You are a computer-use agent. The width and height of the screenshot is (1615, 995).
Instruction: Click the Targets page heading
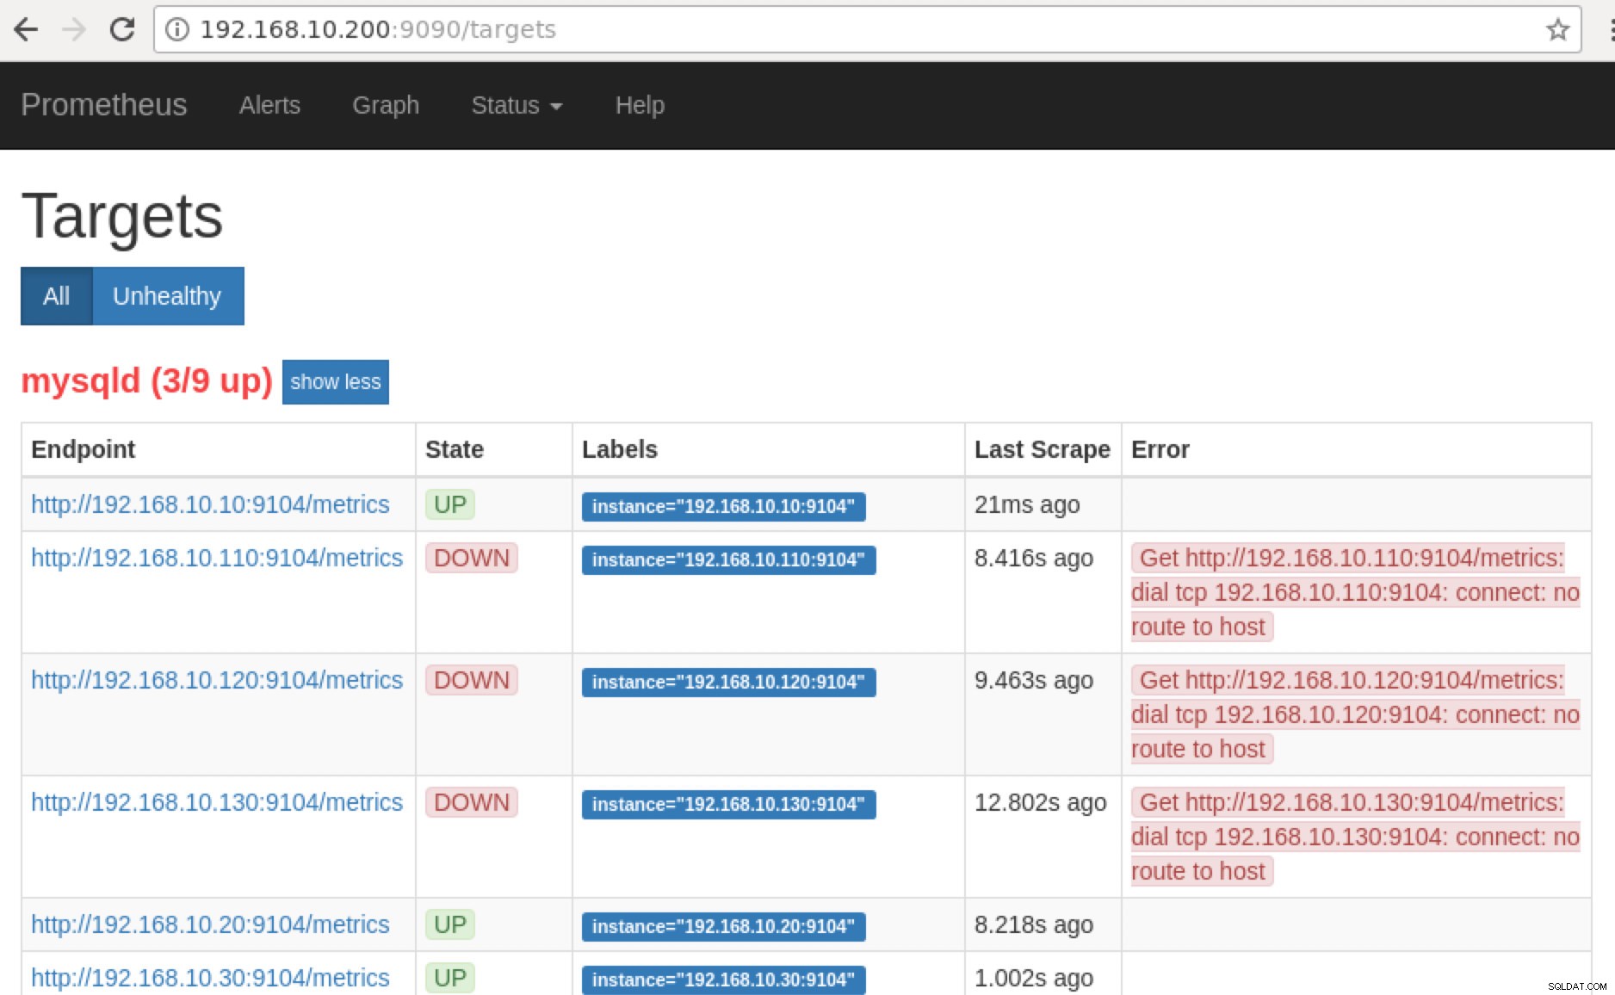(x=122, y=217)
